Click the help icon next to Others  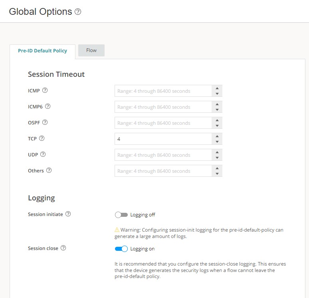click(x=49, y=170)
